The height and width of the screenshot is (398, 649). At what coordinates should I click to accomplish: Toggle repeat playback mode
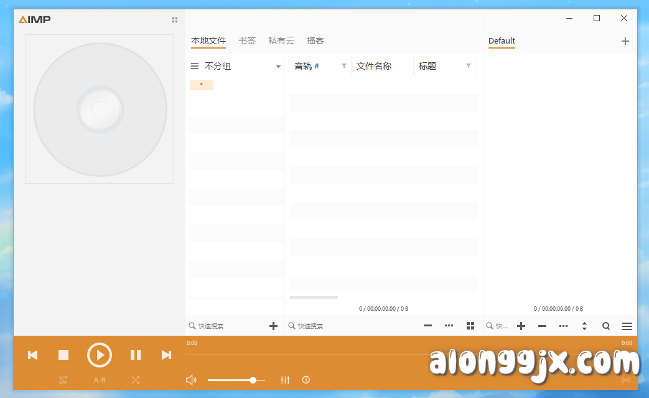(x=63, y=379)
